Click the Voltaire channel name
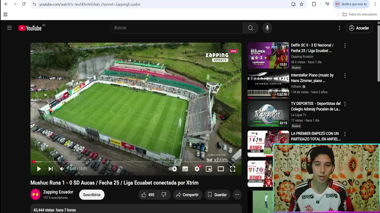Screen dimensions: 380x213 point(296,86)
